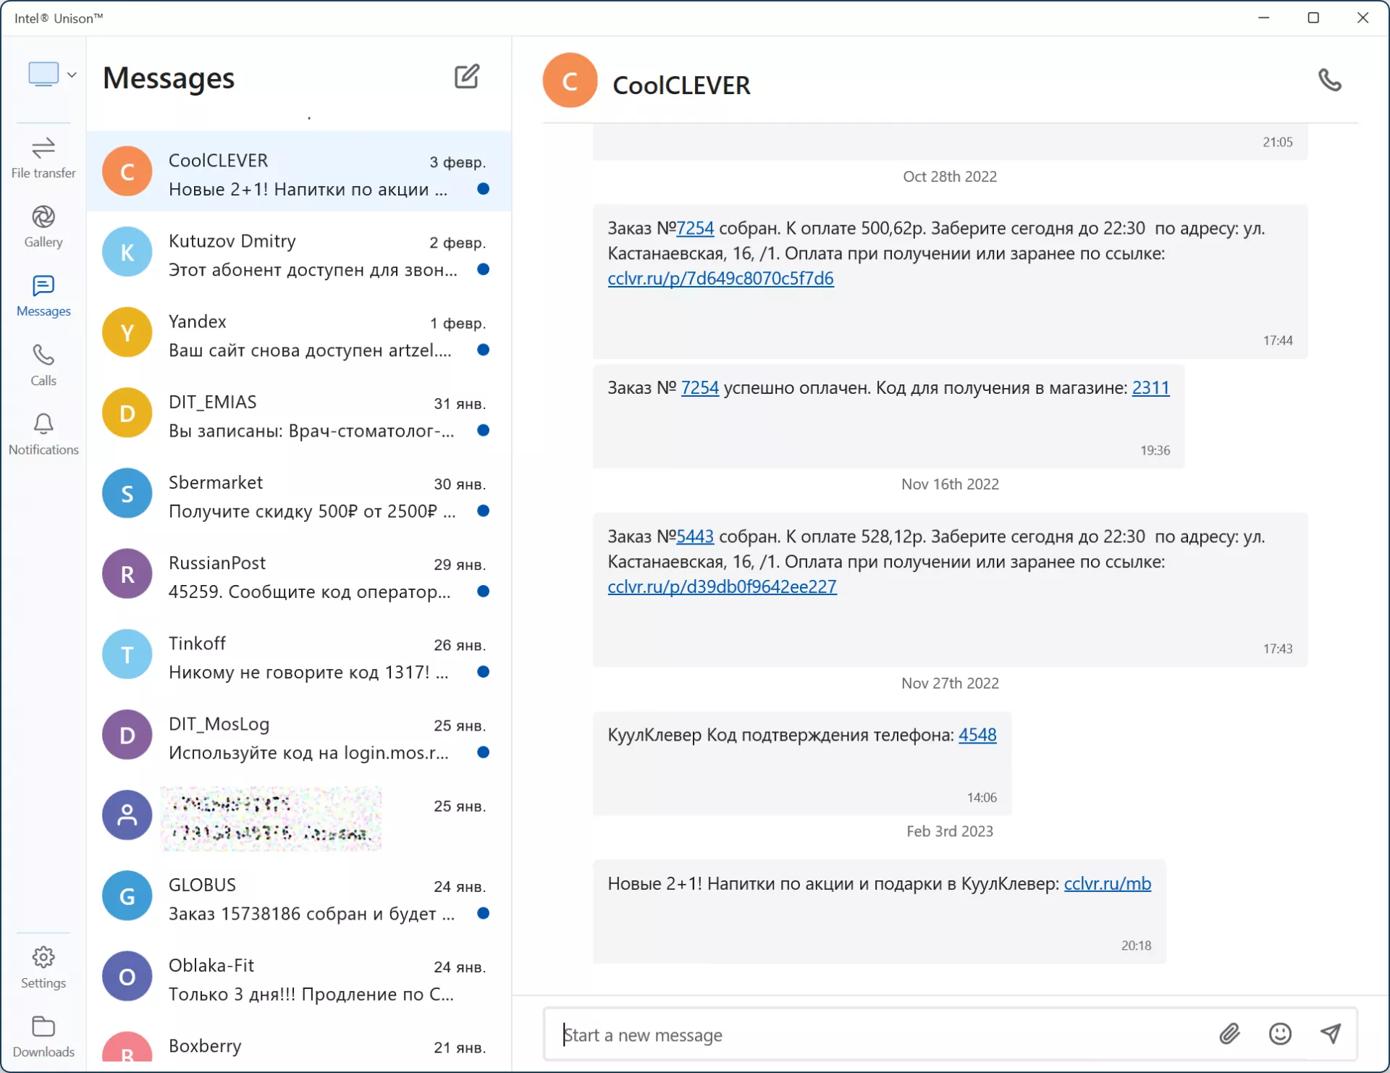Click order 7254 link in оплачен message

tap(700, 388)
